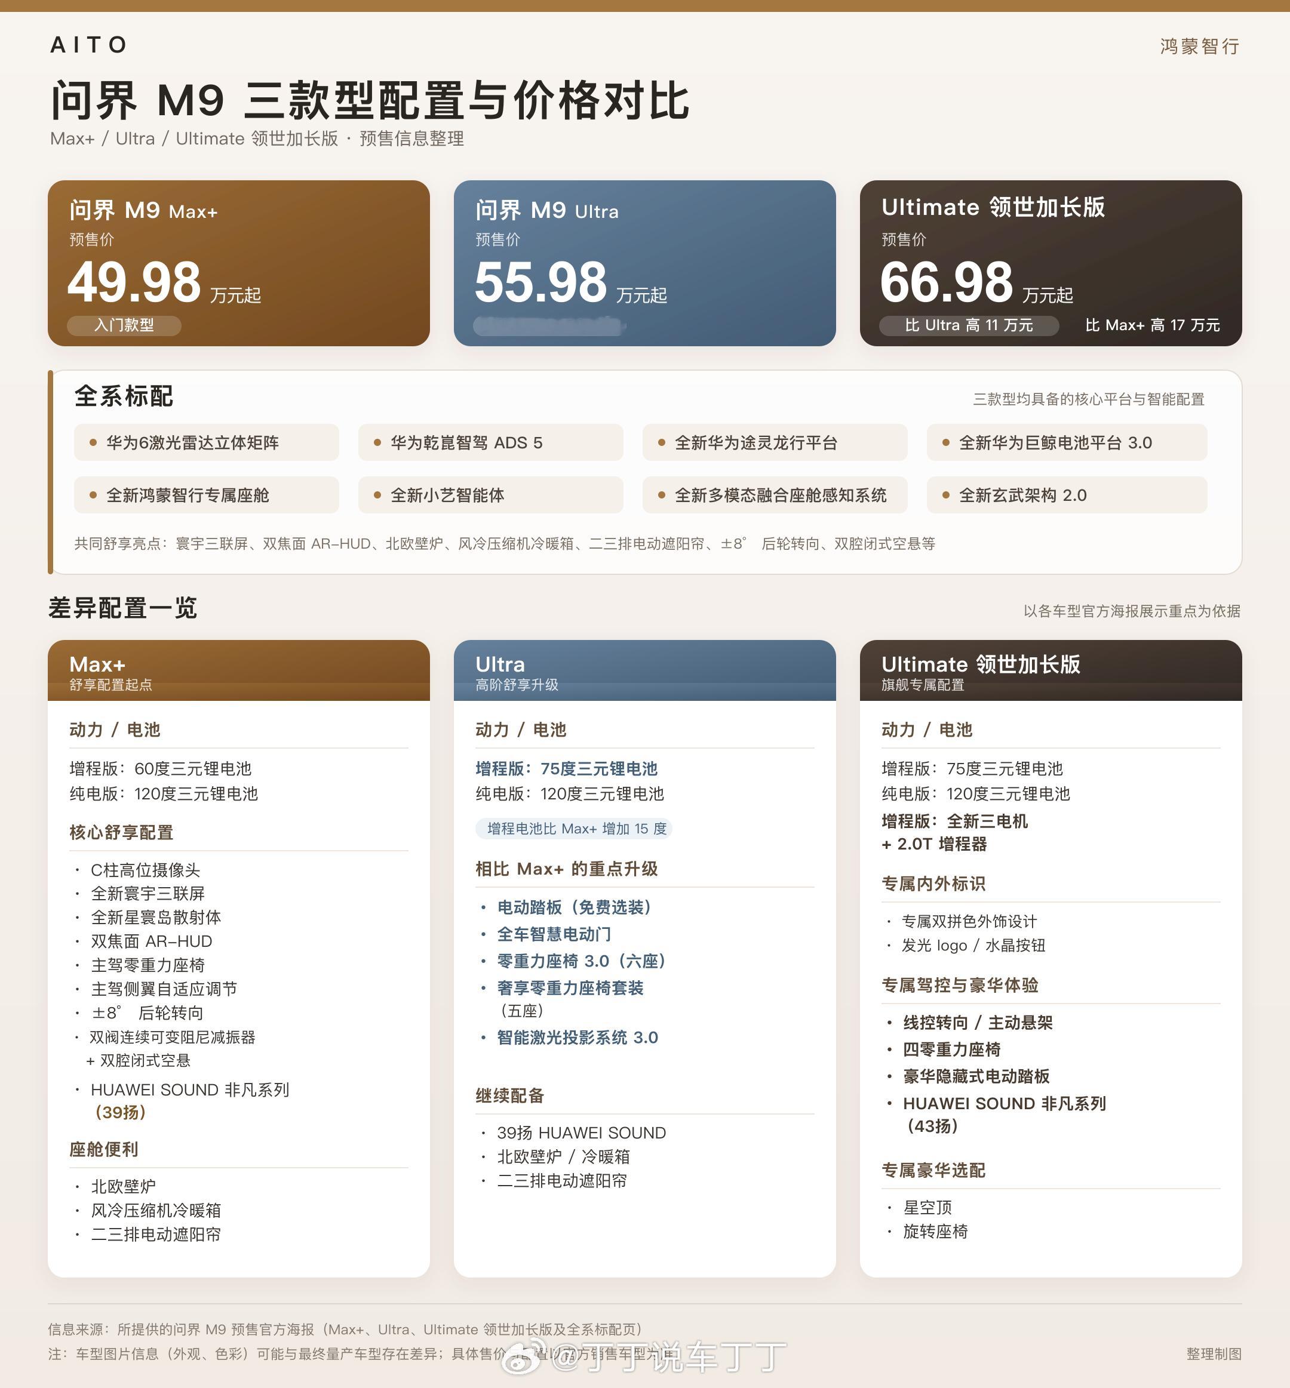Click the 专属内外标识 heading
This screenshot has height=1388, width=1290.
coord(933,884)
